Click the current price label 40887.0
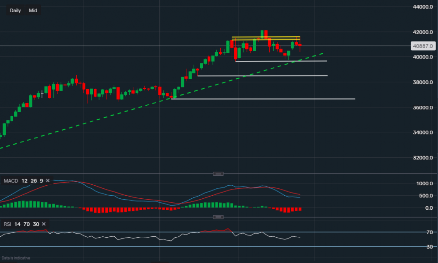The height and width of the screenshot is (263, 438). coord(422,45)
